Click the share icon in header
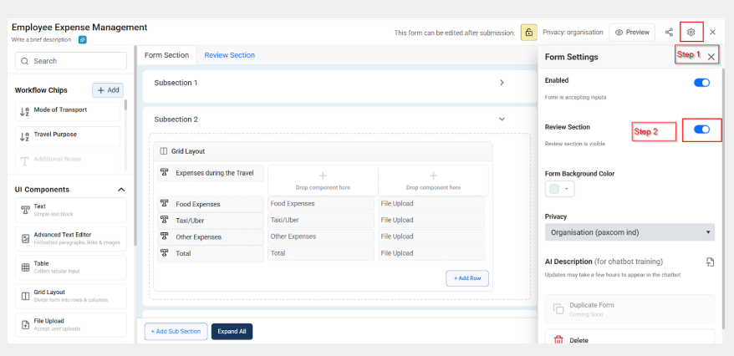The image size is (734, 356). [x=669, y=33]
